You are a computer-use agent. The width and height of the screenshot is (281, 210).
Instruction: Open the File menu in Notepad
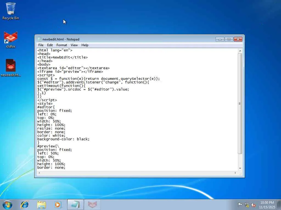click(41, 45)
